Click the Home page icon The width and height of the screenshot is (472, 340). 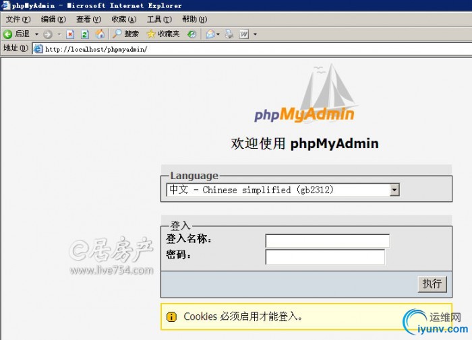pyautogui.click(x=100, y=34)
